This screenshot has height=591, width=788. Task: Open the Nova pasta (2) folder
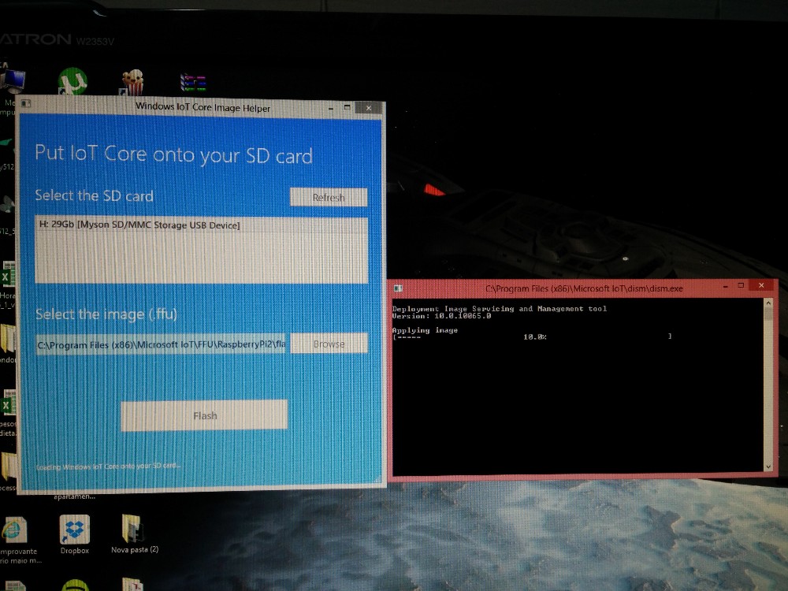point(134,533)
